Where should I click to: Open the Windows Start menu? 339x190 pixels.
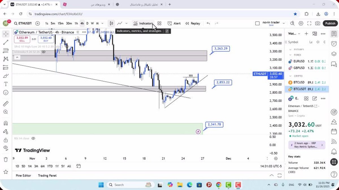pos(101,185)
